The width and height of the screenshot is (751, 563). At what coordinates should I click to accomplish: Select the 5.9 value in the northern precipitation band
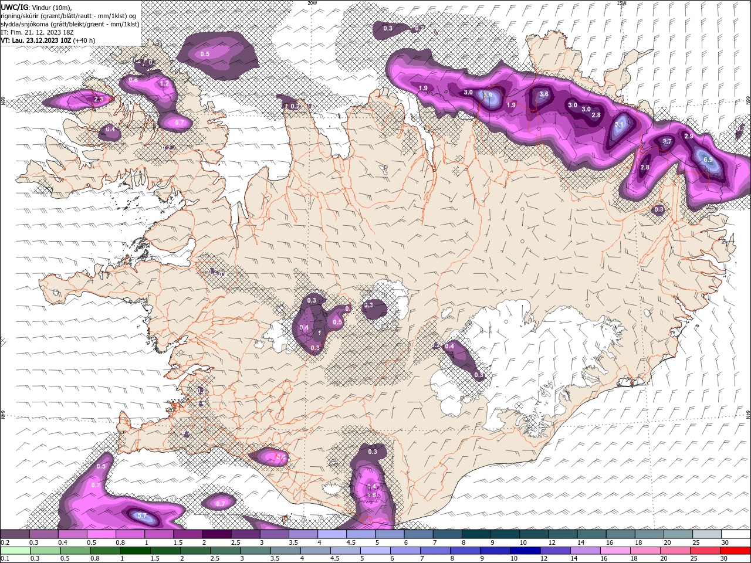pos(488,95)
